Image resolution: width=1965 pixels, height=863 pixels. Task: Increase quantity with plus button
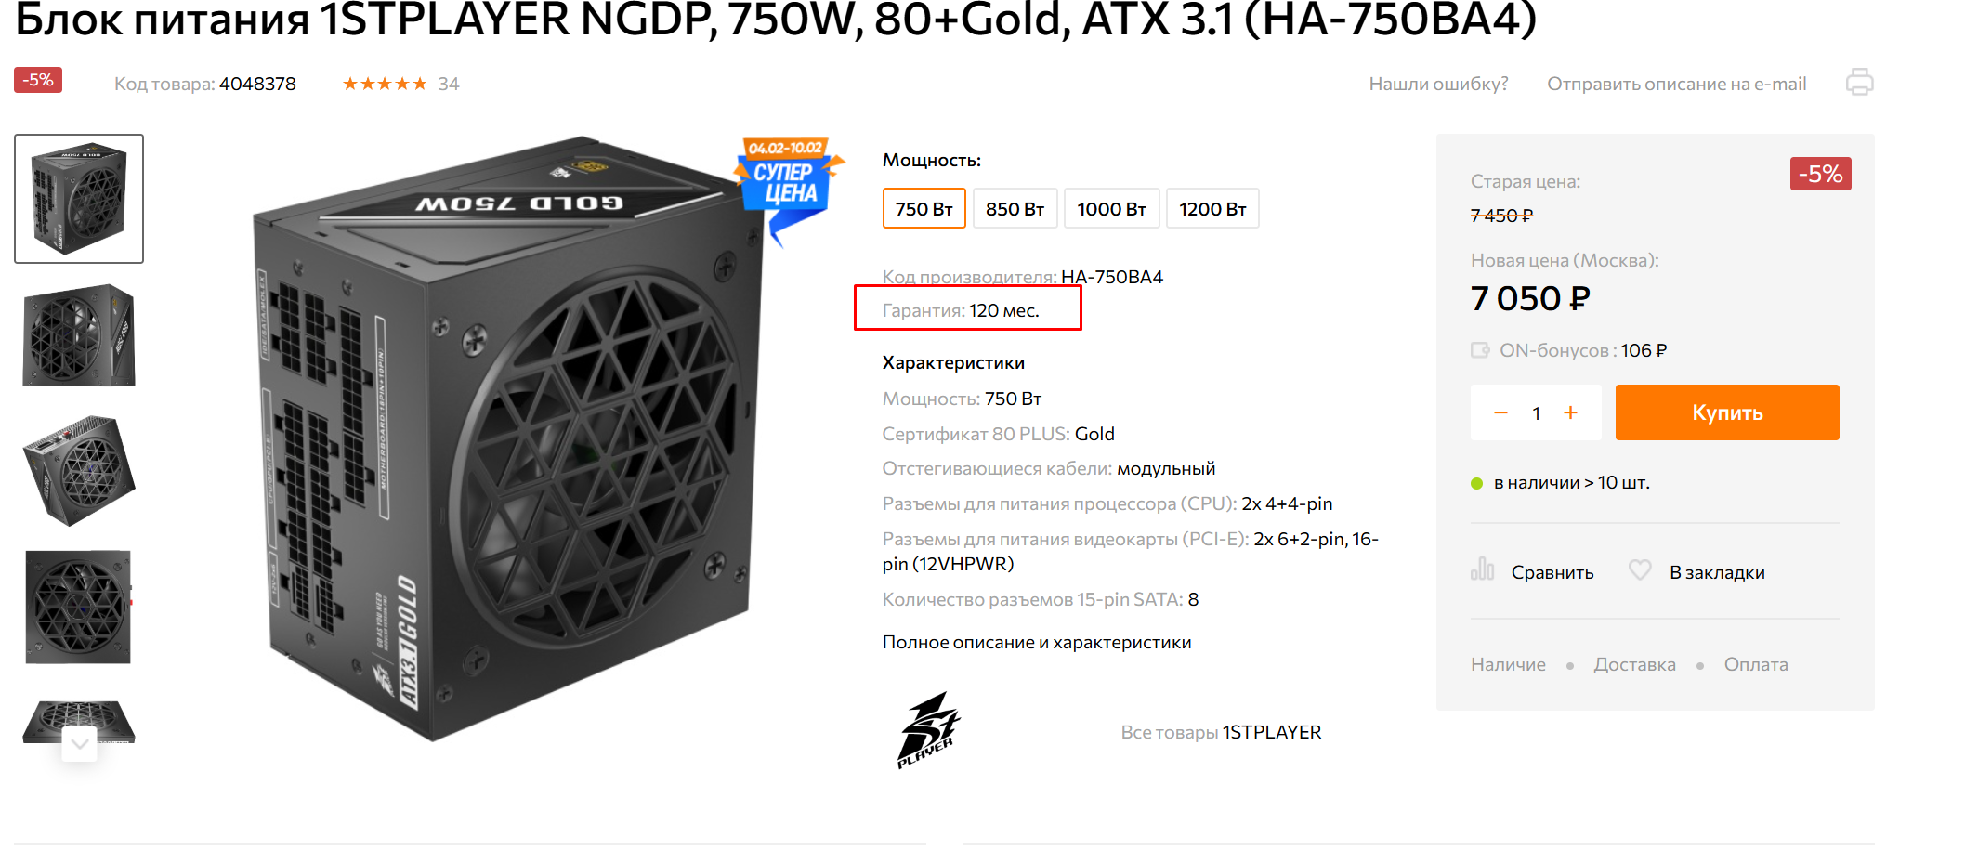(1570, 412)
